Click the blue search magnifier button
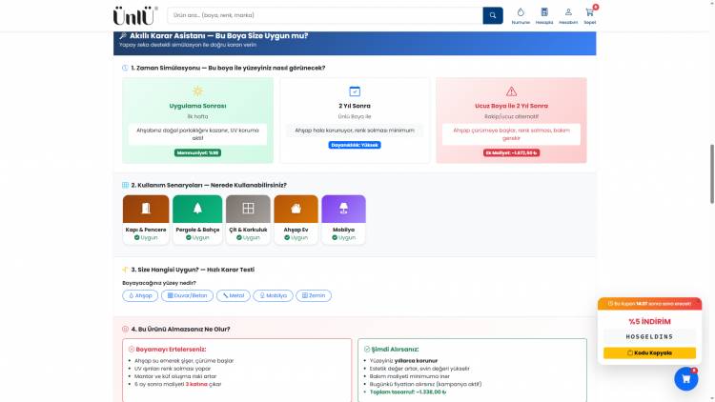The height and width of the screenshot is (402, 715). (493, 15)
